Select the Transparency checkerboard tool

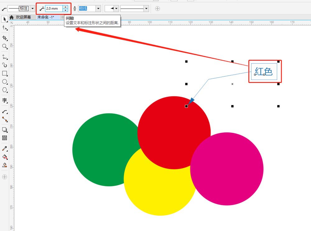point(5,138)
